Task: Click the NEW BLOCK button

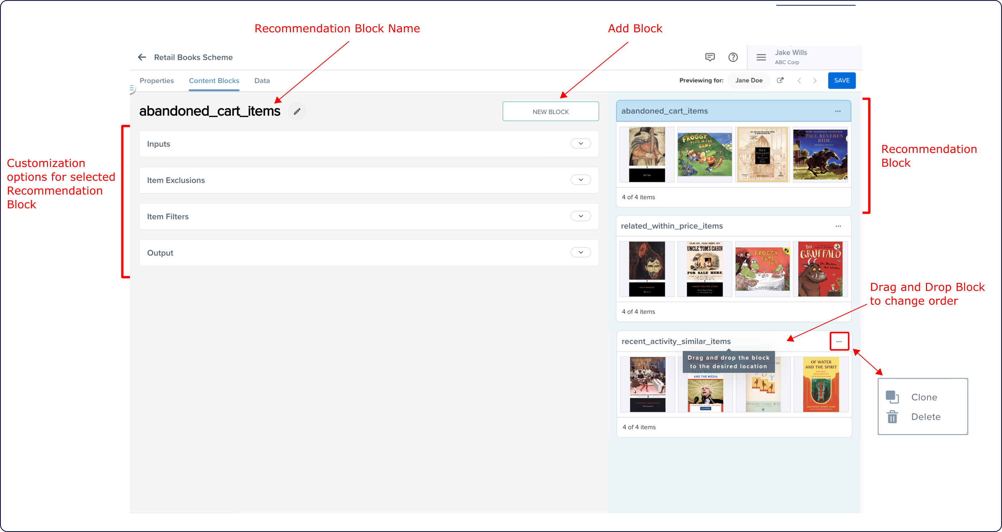Action: pos(550,111)
